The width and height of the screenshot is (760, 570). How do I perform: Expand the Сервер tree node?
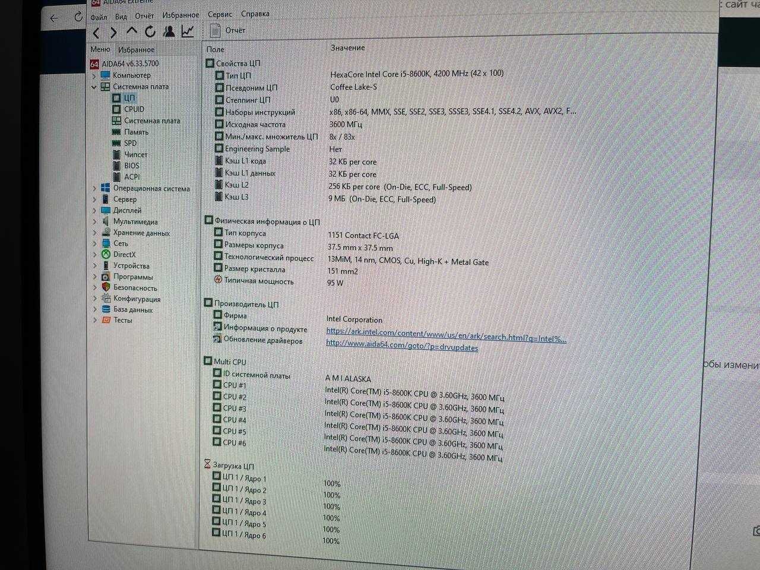click(x=94, y=199)
